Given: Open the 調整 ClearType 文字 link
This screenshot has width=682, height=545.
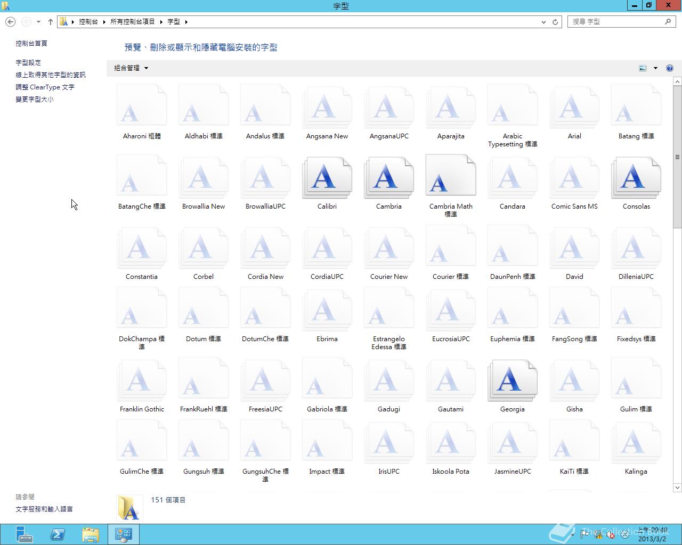Looking at the screenshot, I should 45,87.
